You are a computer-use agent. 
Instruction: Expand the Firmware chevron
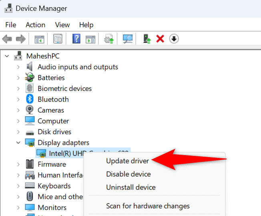tap(18, 164)
